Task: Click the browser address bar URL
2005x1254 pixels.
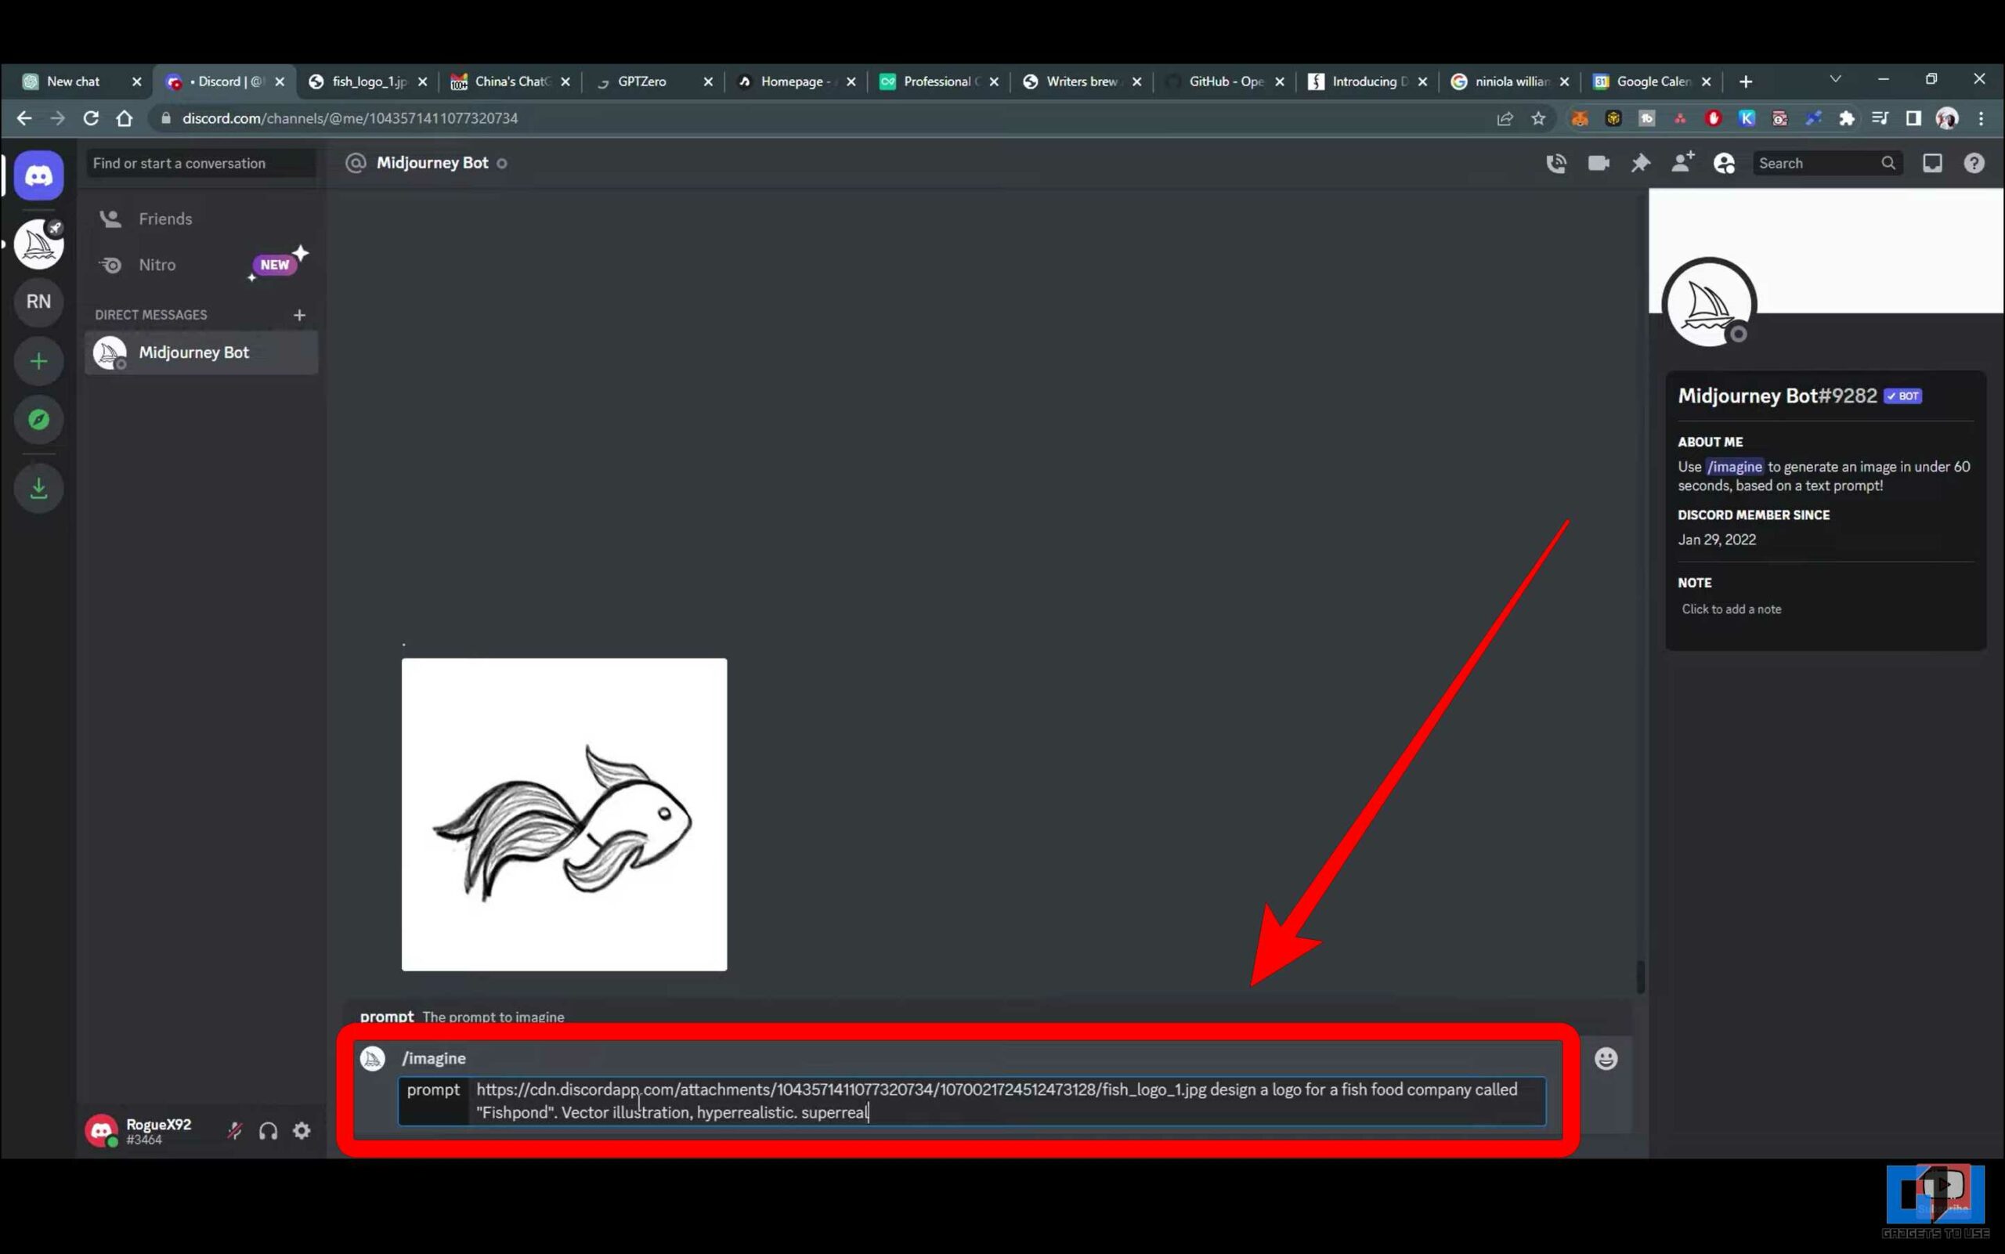Action: (x=350, y=118)
